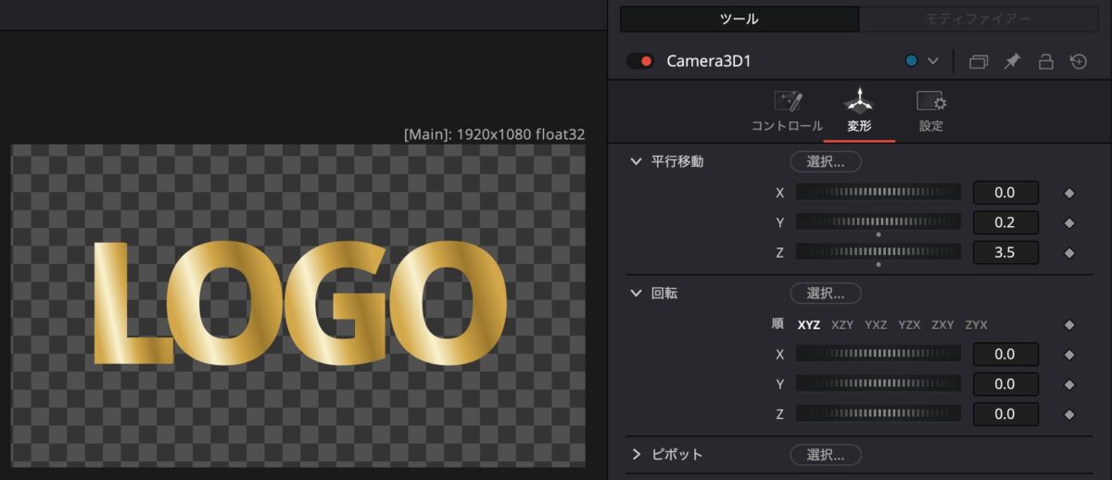1112x480 pixels.
Task: Add keyframe for translation Y
Action: click(x=1069, y=223)
